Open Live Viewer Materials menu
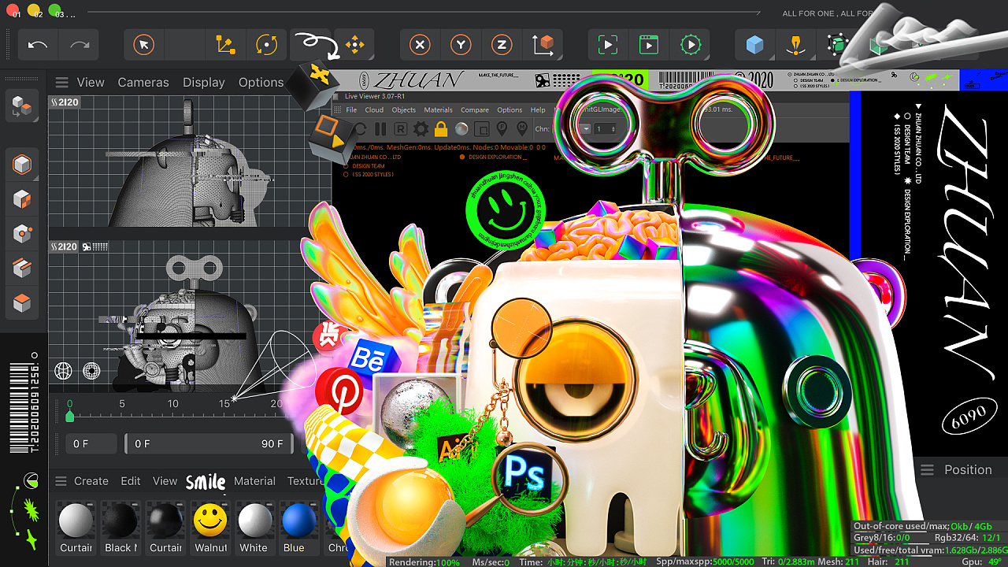 (x=439, y=110)
